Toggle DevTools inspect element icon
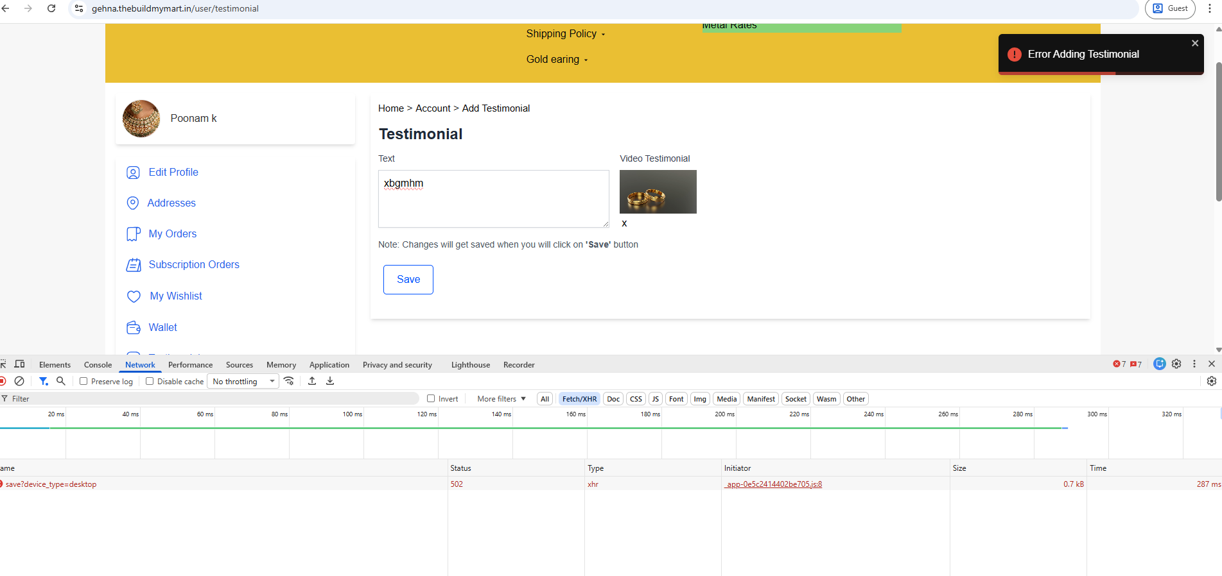The height and width of the screenshot is (576, 1222). point(3,364)
